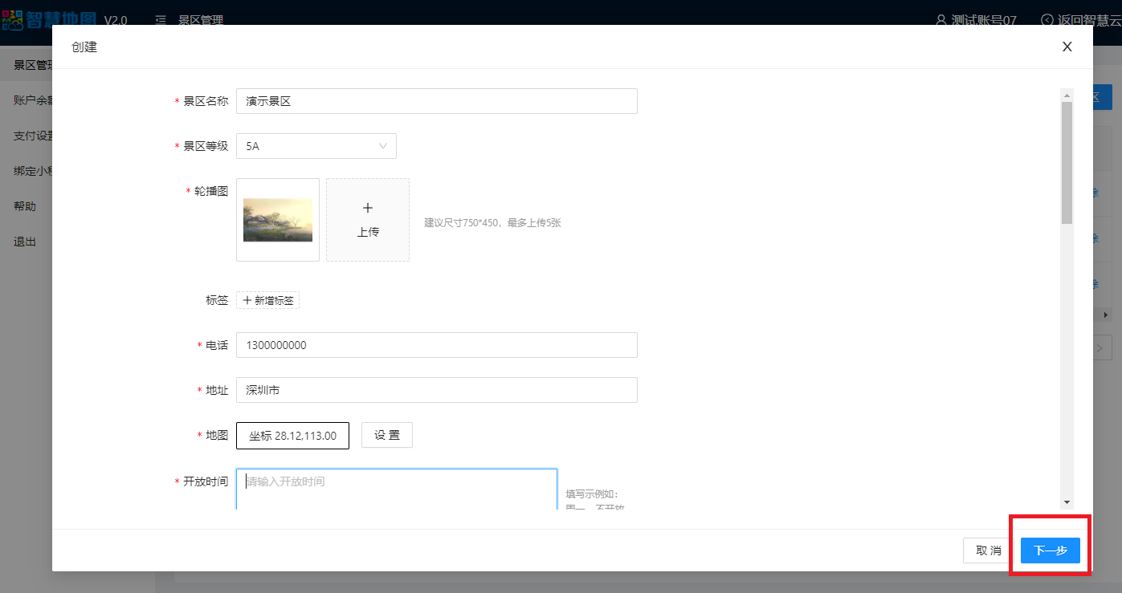
Task: Expand the 景区等级 5A dropdown
Action: coord(316,146)
